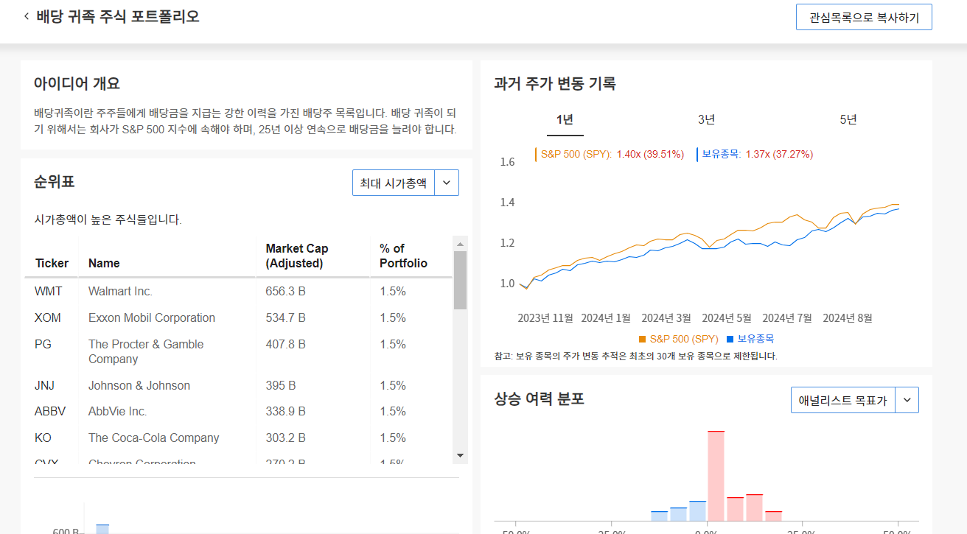Click the 2023년 11월 axis label
The image size is (967, 534).
[545, 318]
